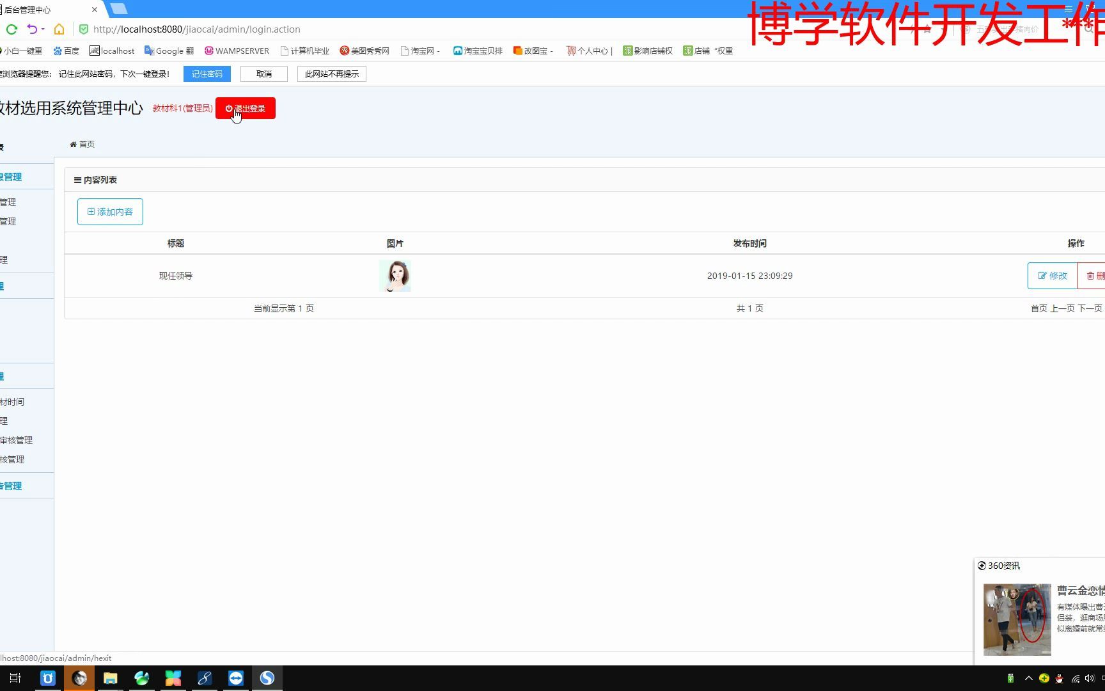Click 添加内容 to add new content
The height and width of the screenshot is (691, 1105).
point(109,212)
